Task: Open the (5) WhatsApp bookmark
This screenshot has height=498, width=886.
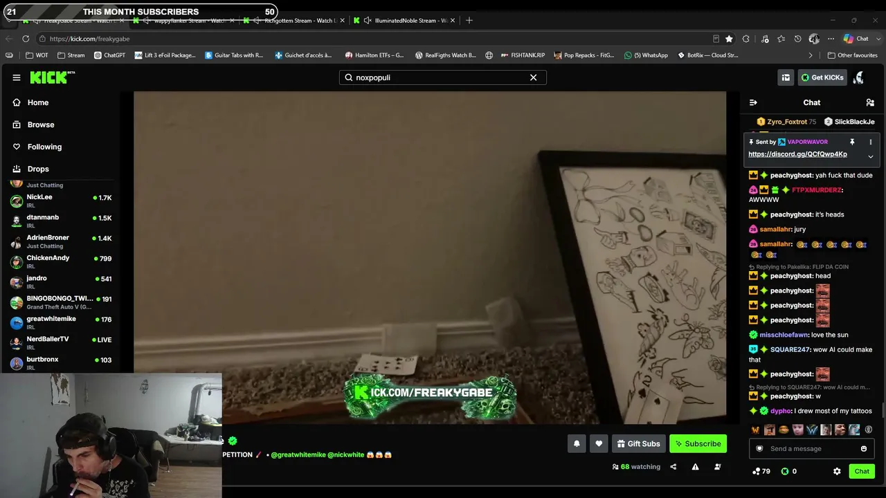Action: tap(646, 55)
